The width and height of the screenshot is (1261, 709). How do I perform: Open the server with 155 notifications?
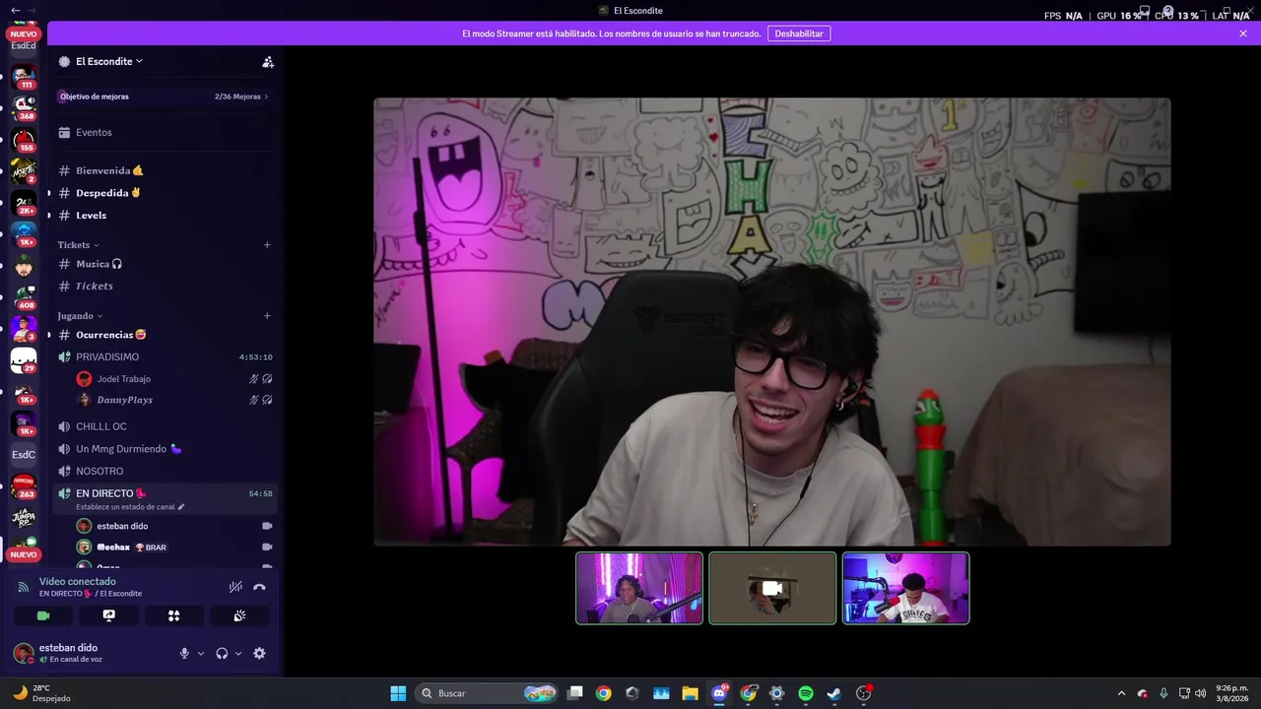point(24,140)
